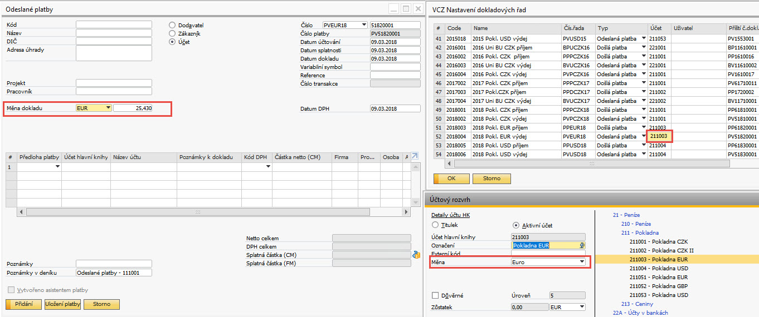This screenshot has height=317, width=759.
Task: Open the Zůstatek currency dropdown showing EUR
Action: pos(582,306)
